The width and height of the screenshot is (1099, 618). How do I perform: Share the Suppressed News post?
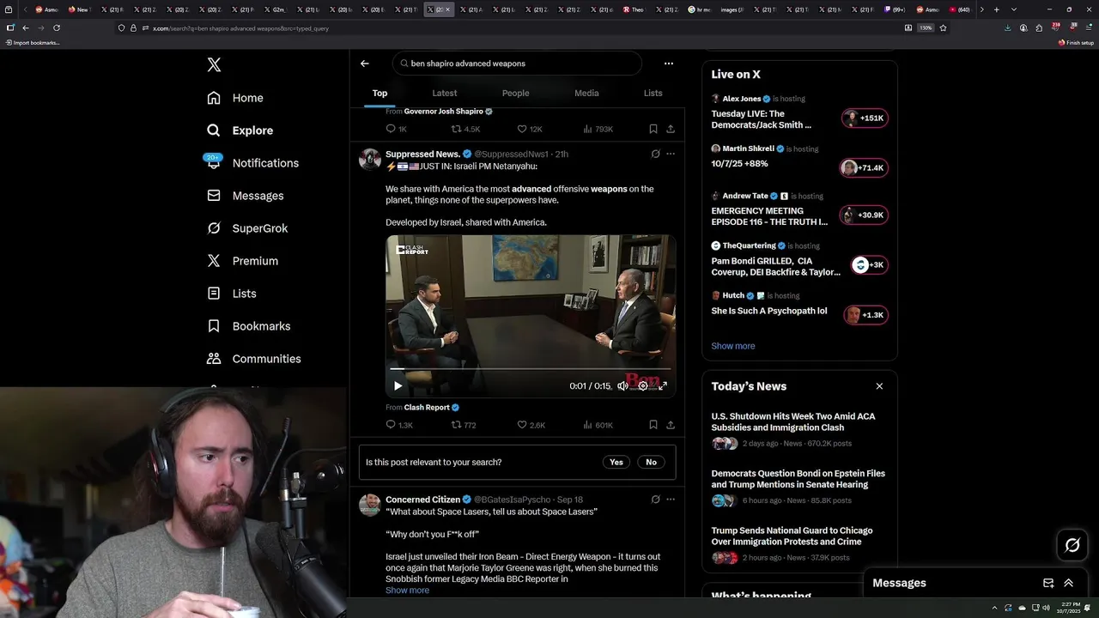coord(671,425)
